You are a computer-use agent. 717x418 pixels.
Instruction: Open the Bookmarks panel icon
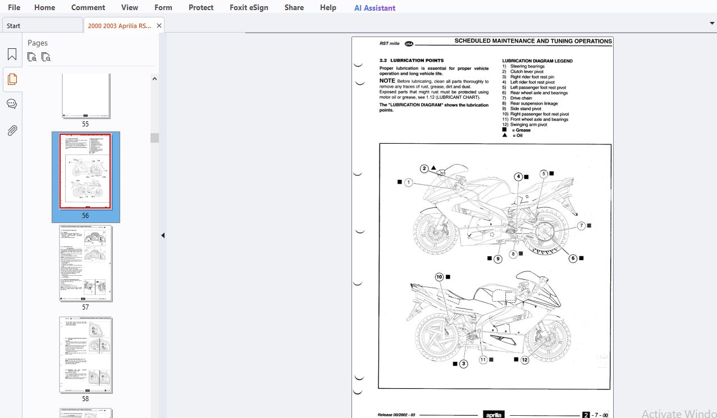click(x=12, y=54)
